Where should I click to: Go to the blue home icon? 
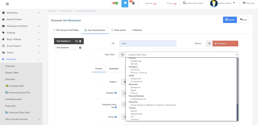click(x=125, y=3)
